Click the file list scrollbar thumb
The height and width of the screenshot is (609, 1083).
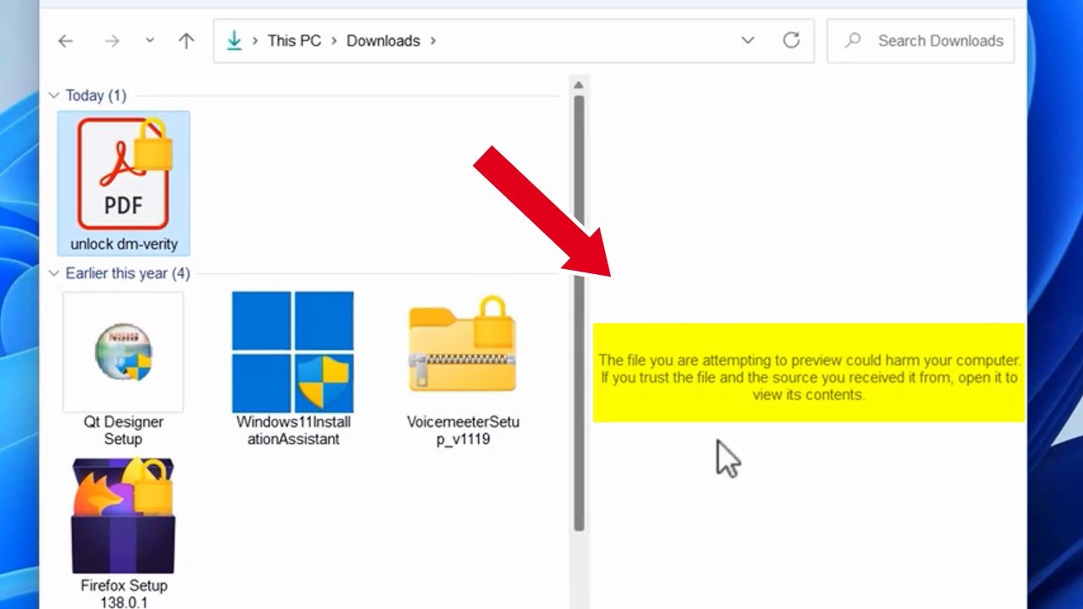click(x=579, y=313)
